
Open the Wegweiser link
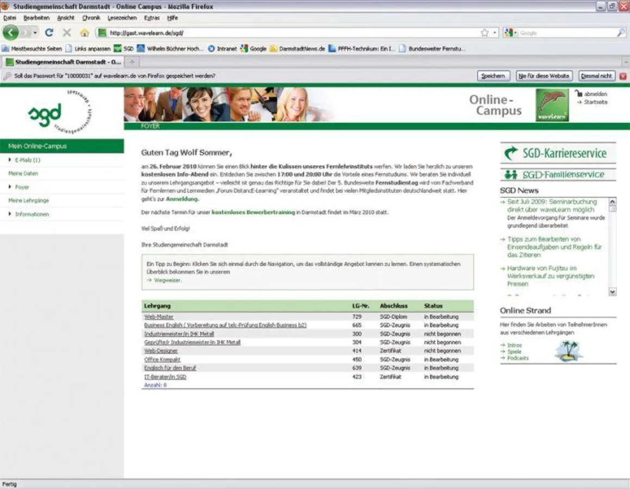[x=166, y=280]
